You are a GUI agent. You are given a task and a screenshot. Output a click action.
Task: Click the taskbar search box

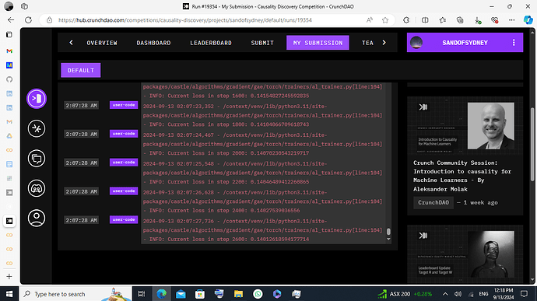coord(76,294)
